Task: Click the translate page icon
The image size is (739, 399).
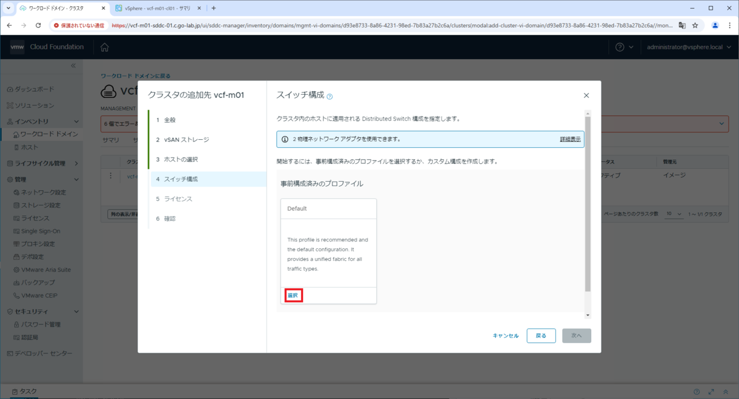Action: 682,25
